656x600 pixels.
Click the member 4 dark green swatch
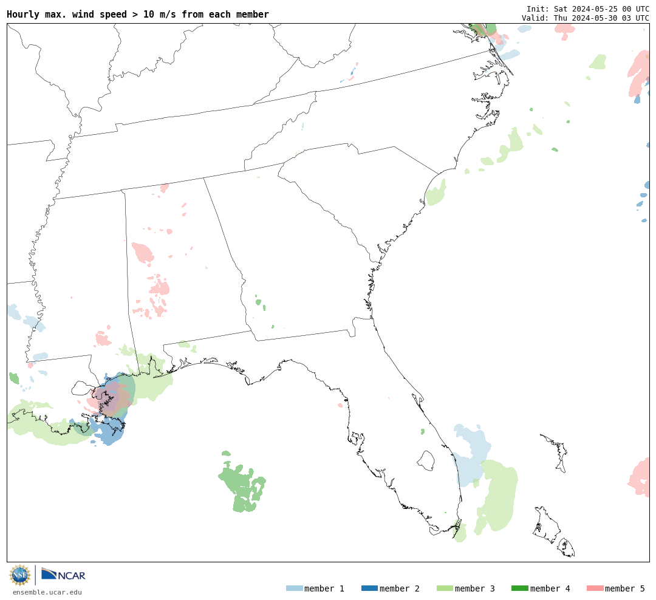(519, 588)
